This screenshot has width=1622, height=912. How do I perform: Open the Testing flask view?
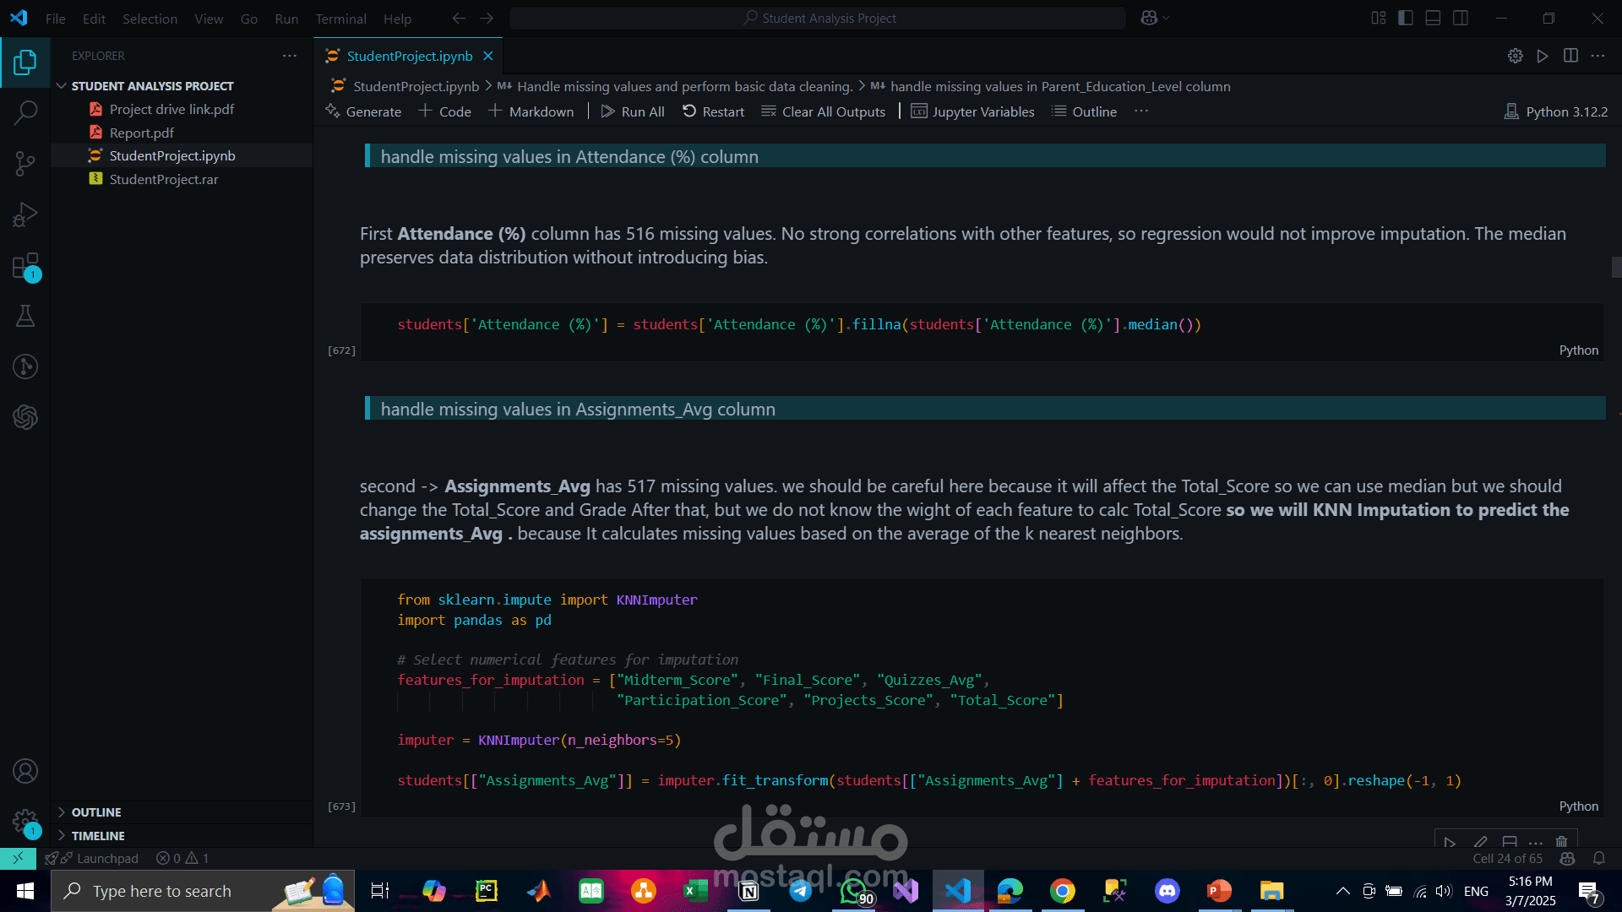coord(25,316)
